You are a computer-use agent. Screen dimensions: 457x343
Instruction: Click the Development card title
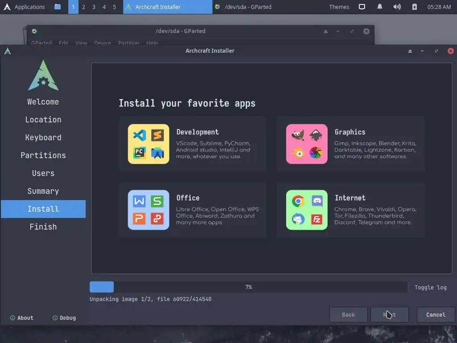pyautogui.click(x=198, y=132)
